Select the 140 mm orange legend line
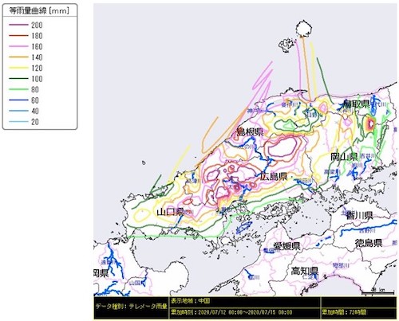 18,57
